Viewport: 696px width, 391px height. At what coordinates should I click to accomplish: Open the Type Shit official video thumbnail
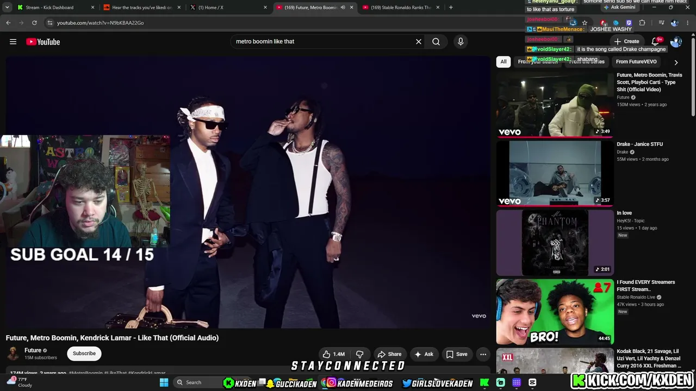click(x=555, y=104)
